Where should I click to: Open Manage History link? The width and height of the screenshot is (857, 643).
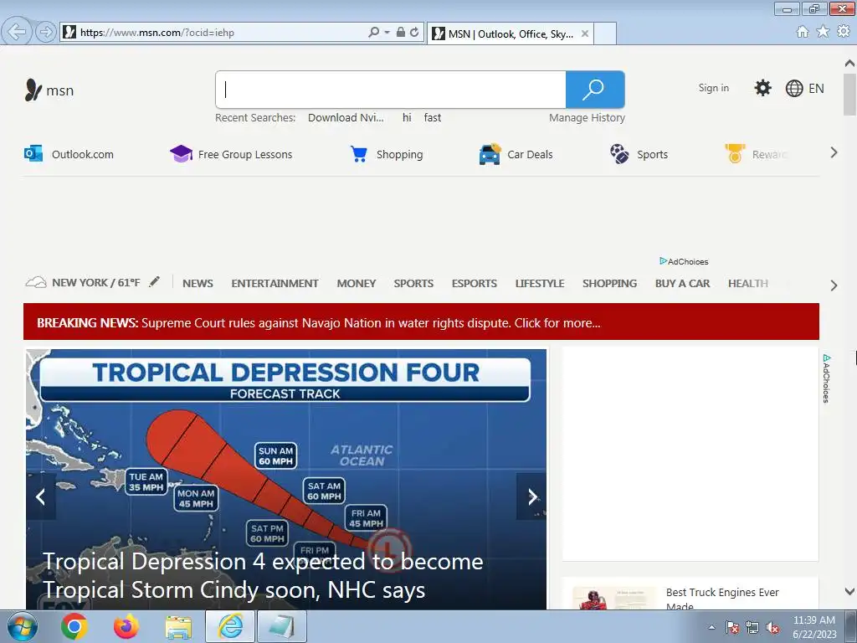coord(587,117)
